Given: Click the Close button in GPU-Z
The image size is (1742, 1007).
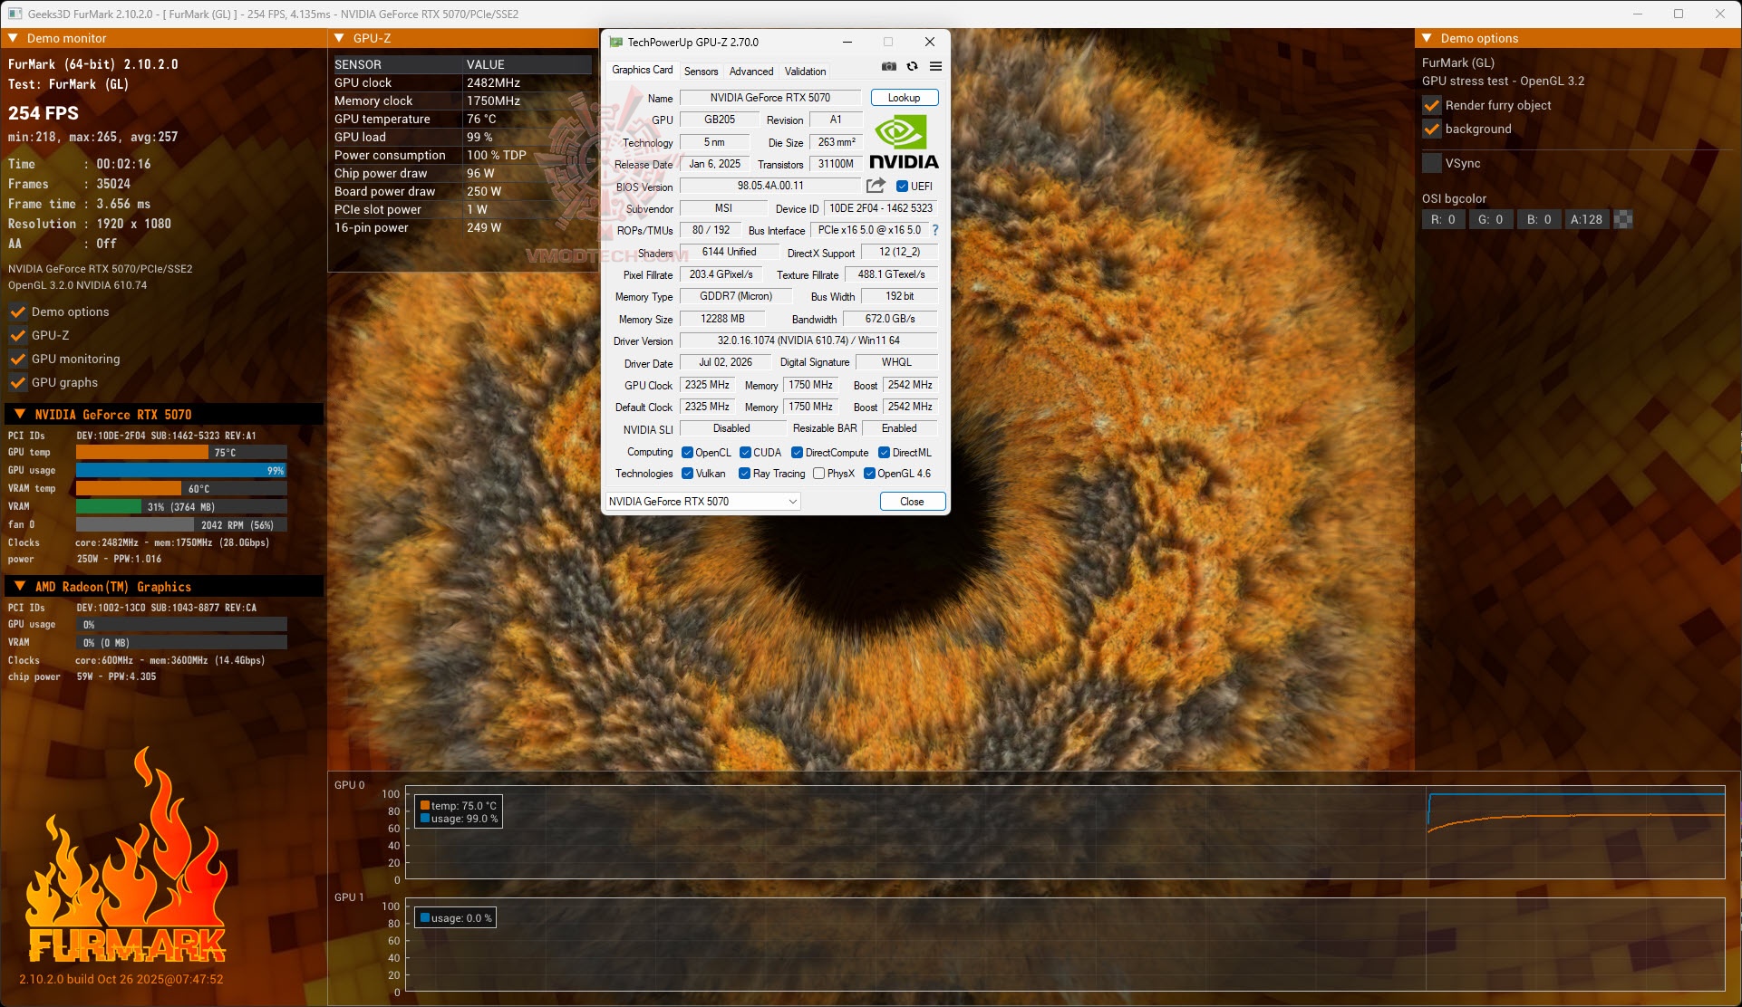Looking at the screenshot, I should tap(912, 502).
